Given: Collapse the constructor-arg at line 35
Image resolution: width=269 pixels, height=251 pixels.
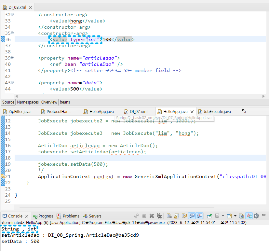Looking at the screenshot, I should pos(12,33).
